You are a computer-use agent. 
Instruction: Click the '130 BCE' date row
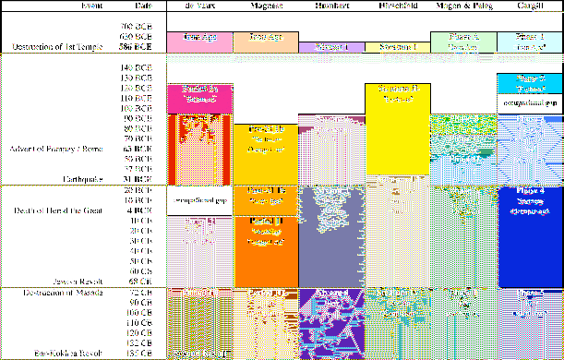[137, 78]
